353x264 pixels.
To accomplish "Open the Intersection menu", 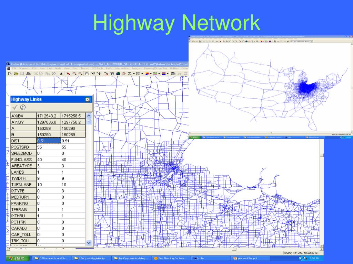I will [x=122, y=68].
